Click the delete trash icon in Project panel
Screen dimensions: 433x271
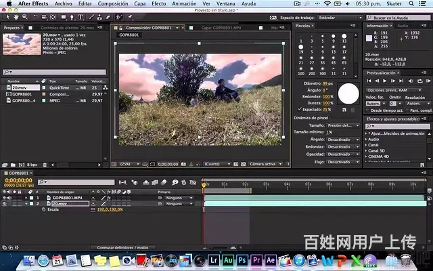click(x=45, y=165)
